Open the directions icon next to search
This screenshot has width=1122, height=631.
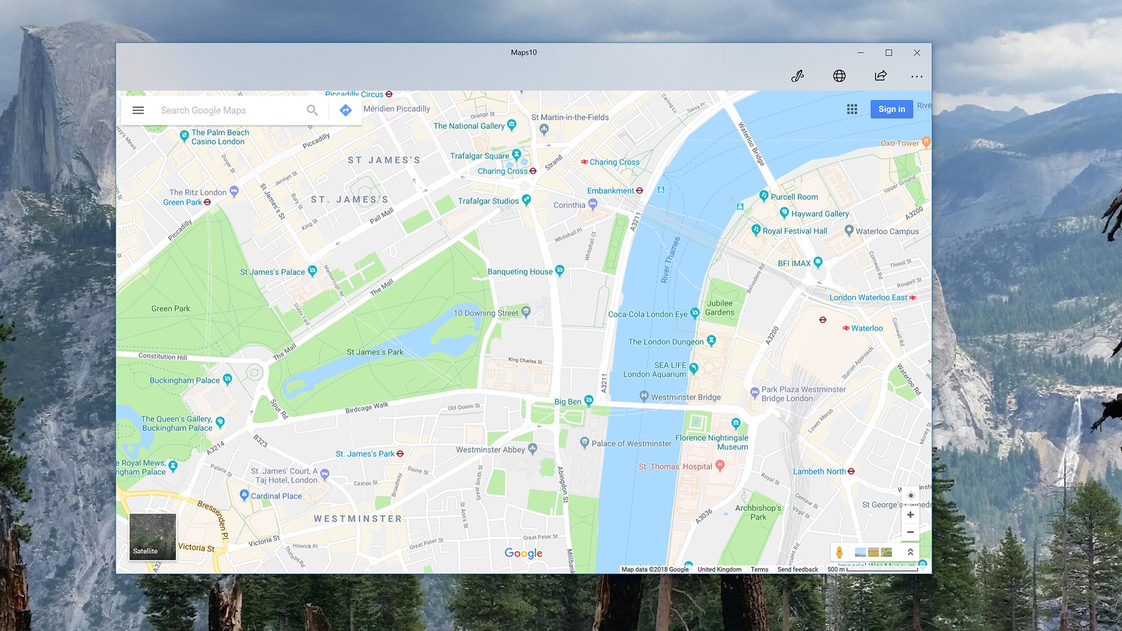tap(345, 110)
